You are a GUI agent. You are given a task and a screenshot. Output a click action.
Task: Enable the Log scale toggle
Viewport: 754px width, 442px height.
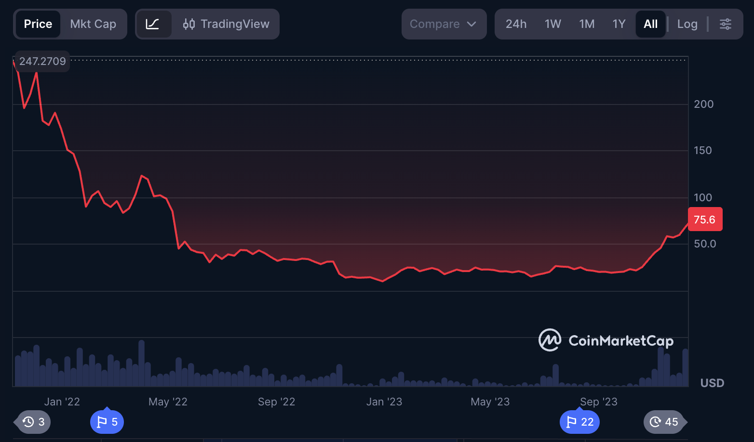[687, 24]
